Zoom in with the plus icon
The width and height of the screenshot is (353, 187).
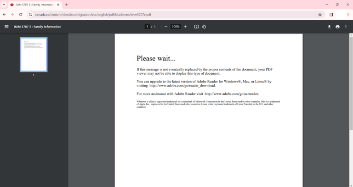[x=185, y=27]
